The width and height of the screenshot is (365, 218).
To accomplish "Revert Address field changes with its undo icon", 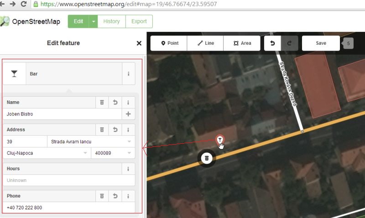I will (115, 130).
